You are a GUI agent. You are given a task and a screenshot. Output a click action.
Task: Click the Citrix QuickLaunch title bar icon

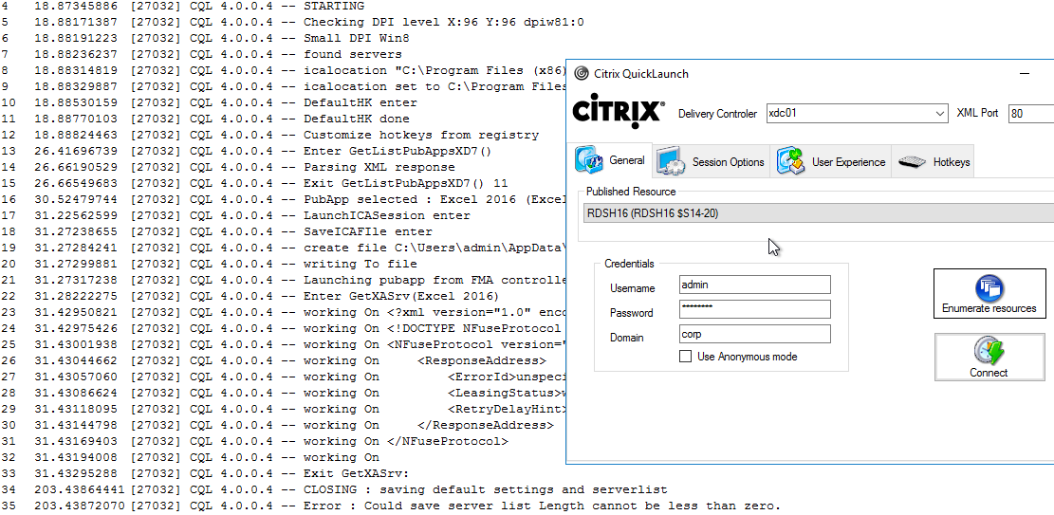(x=582, y=74)
